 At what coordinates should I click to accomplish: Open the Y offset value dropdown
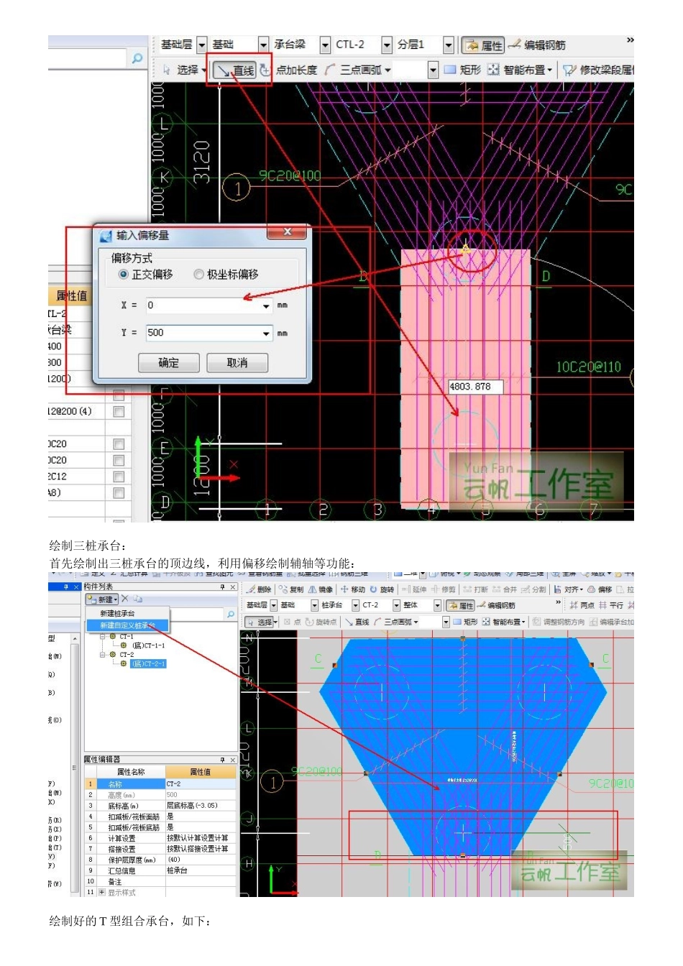(266, 333)
